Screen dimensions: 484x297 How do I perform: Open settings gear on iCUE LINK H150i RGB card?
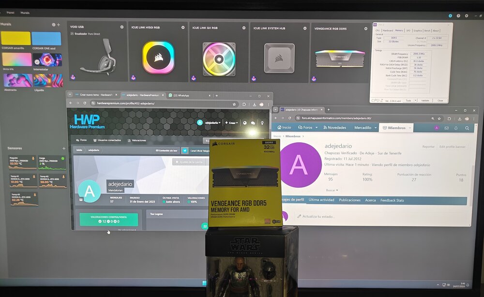[183, 28]
